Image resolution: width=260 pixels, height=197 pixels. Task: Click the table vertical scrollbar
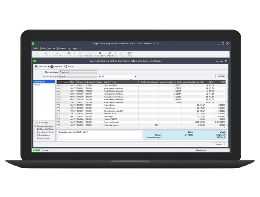[227, 105]
